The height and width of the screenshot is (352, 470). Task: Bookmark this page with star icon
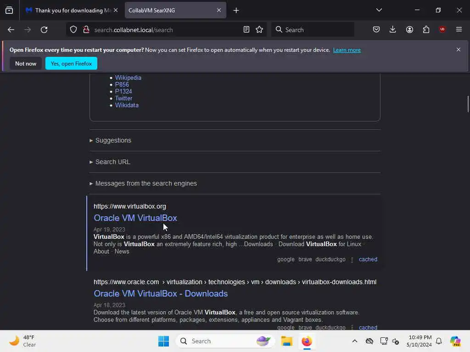(259, 30)
